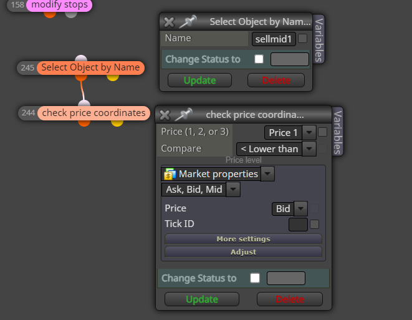
Task: Expand More settings
Action: click(x=243, y=239)
